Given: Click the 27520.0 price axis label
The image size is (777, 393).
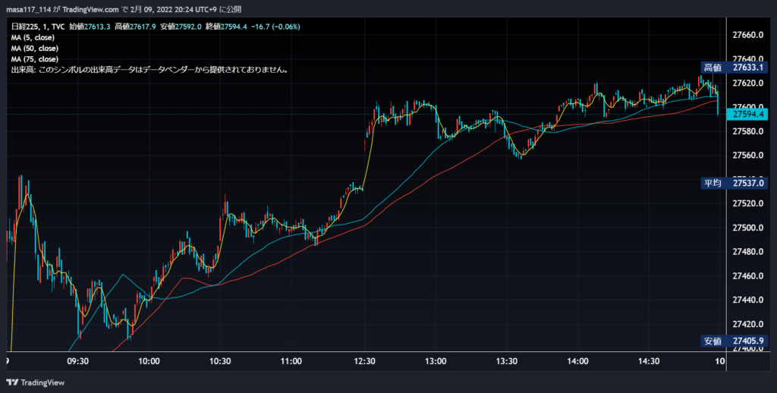Looking at the screenshot, I should (747, 203).
